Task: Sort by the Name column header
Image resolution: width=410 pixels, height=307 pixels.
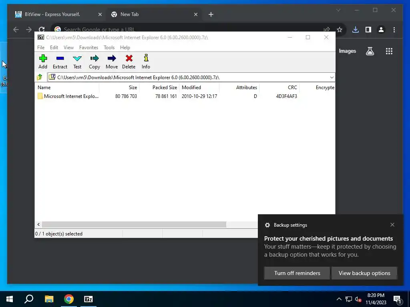Action: (x=67, y=88)
